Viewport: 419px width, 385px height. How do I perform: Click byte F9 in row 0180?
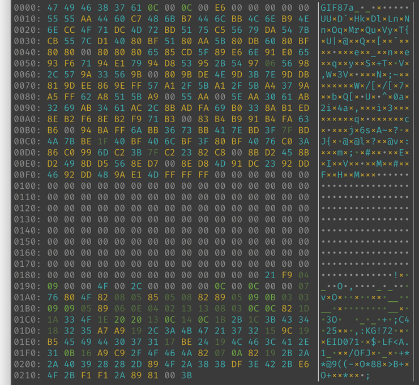287,275
